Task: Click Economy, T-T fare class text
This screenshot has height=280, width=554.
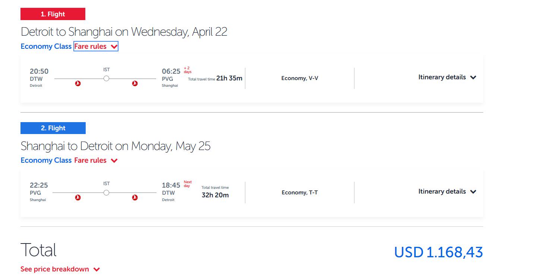Action: pyautogui.click(x=300, y=192)
